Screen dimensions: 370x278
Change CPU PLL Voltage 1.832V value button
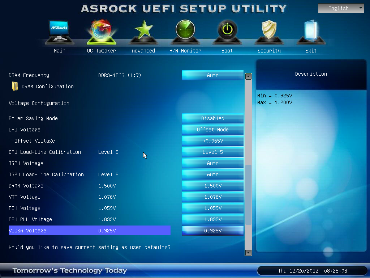(212, 219)
